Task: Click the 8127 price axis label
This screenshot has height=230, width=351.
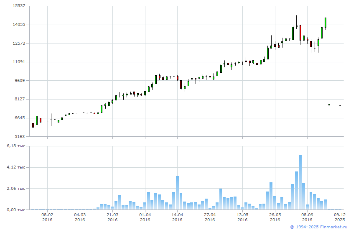Action: point(19,99)
